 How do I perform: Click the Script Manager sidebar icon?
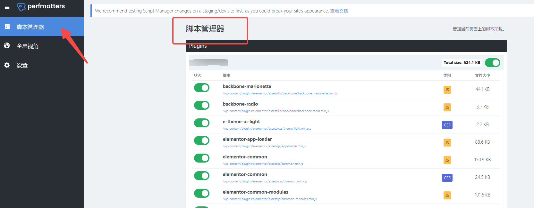coord(7,27)
